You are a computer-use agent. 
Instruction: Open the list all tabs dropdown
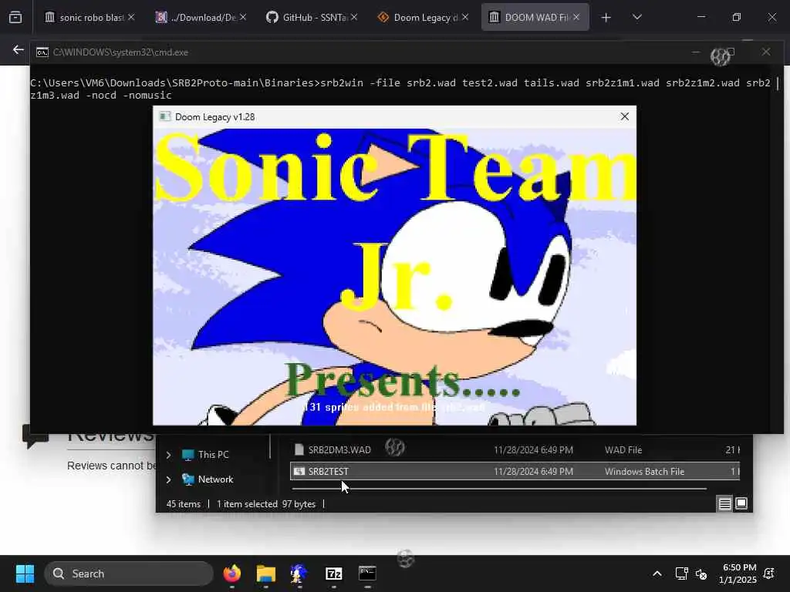point(636,17)
